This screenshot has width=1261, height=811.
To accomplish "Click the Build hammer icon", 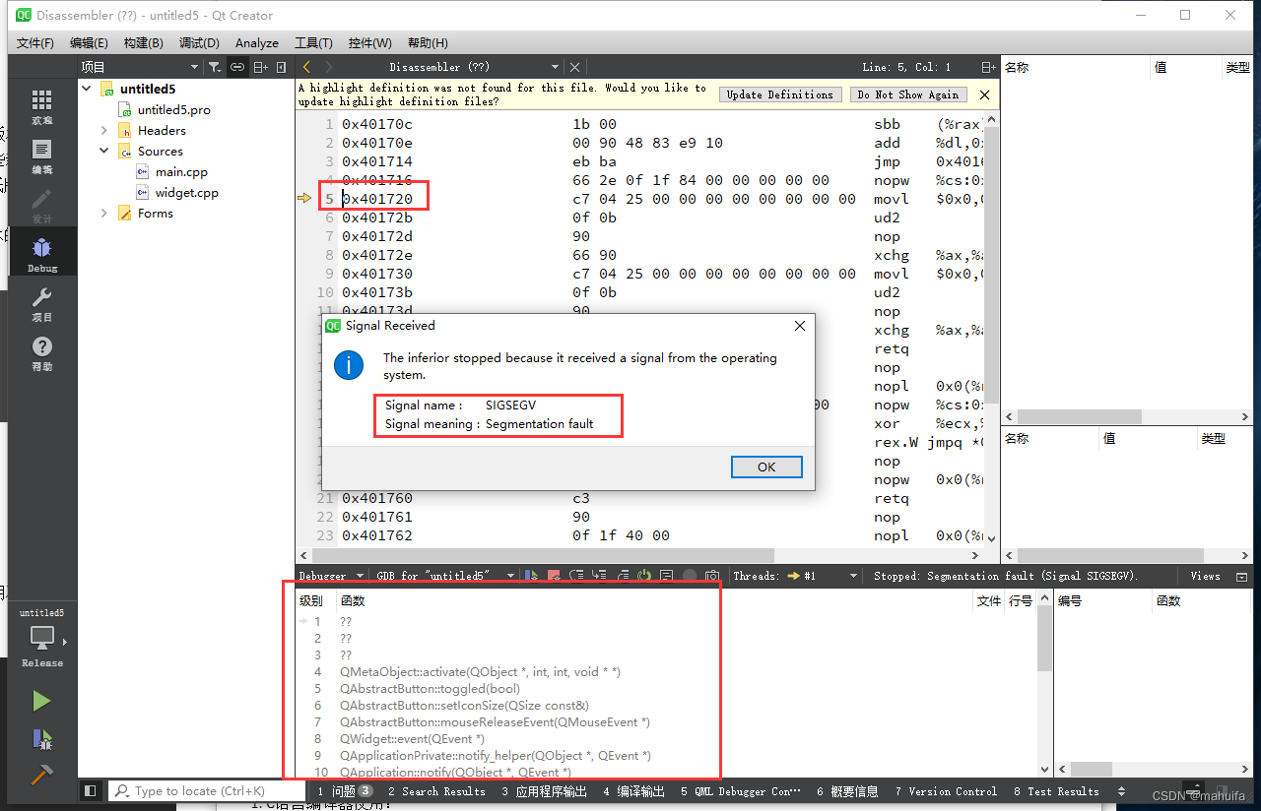I will pyautogui.click(x=41, y=775).
